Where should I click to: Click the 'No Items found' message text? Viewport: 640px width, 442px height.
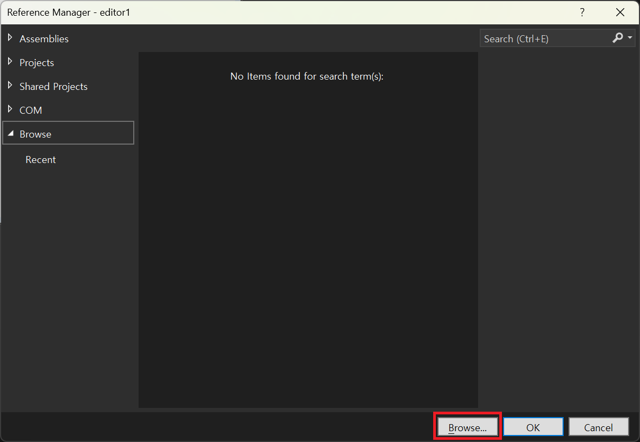(307, 76)
